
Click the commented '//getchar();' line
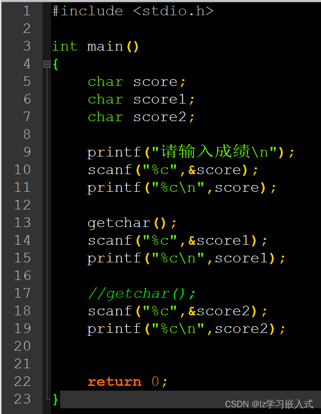[x=142, y=294]
